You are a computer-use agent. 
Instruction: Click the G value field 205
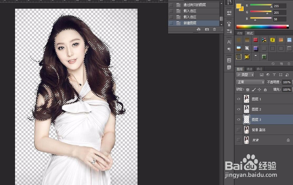tap(280, 13)
